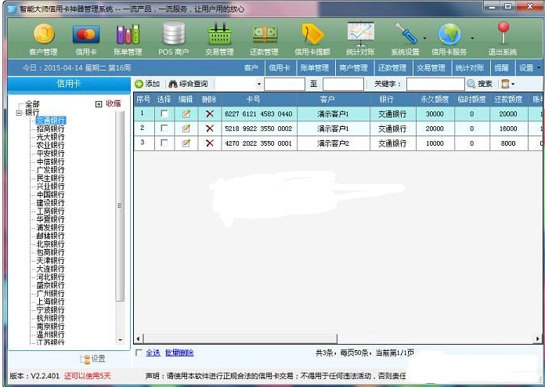Select 光大银行 in the bank tree
The height and width of the screenshot is (387, 545).
[50, 136]
